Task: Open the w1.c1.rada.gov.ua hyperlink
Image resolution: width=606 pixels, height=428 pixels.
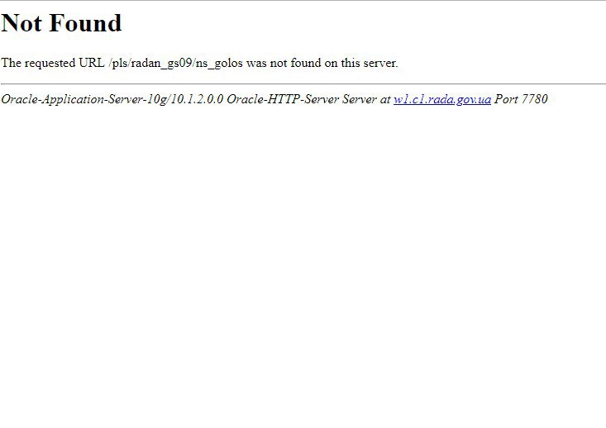Action: tap(442, 99)
